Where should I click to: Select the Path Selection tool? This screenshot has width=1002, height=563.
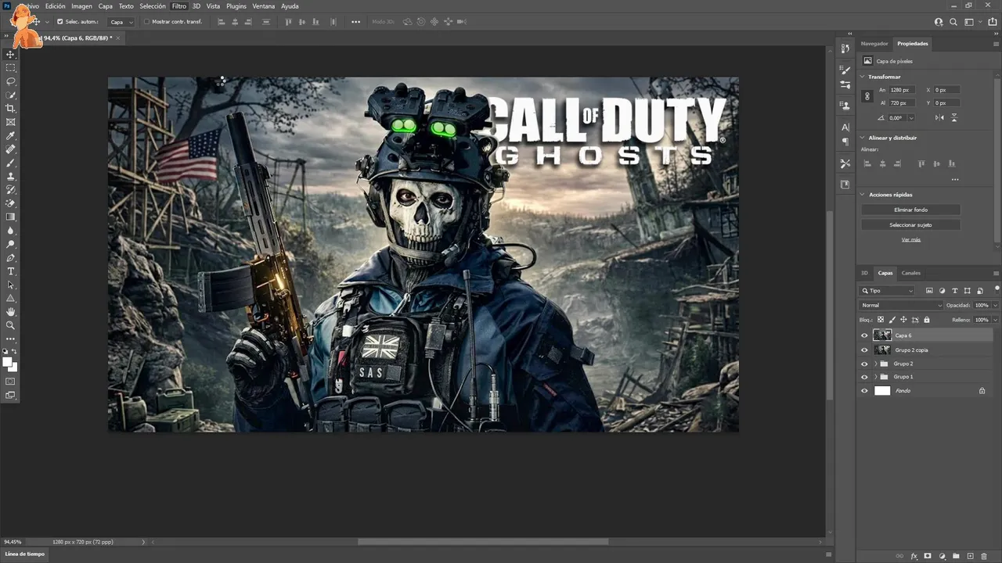[x=11, y=285]
